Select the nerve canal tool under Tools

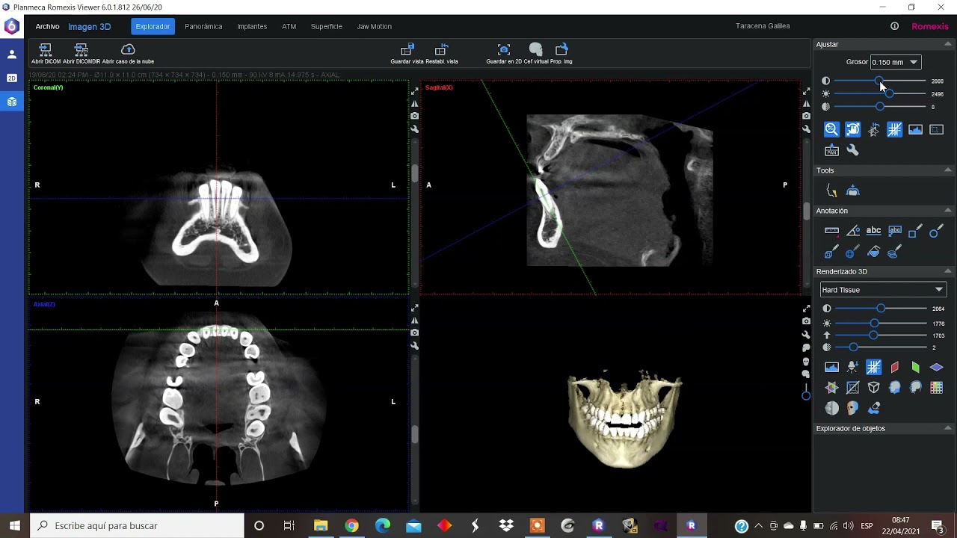point(831,191)
